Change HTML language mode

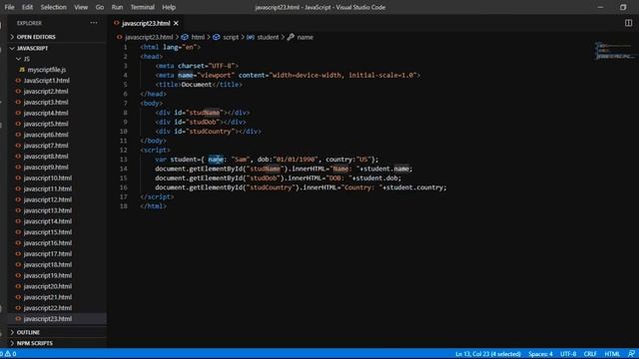point(612,354)
